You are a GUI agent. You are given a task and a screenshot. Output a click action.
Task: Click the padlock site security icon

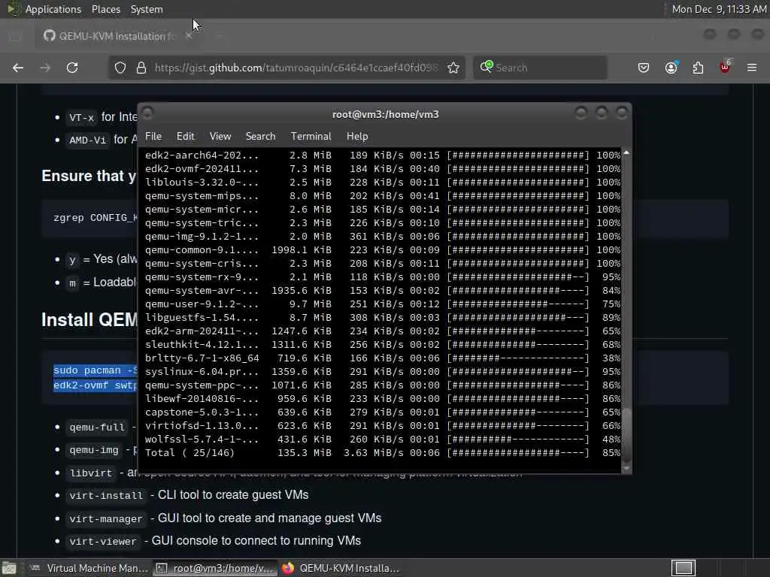point(141,68)
